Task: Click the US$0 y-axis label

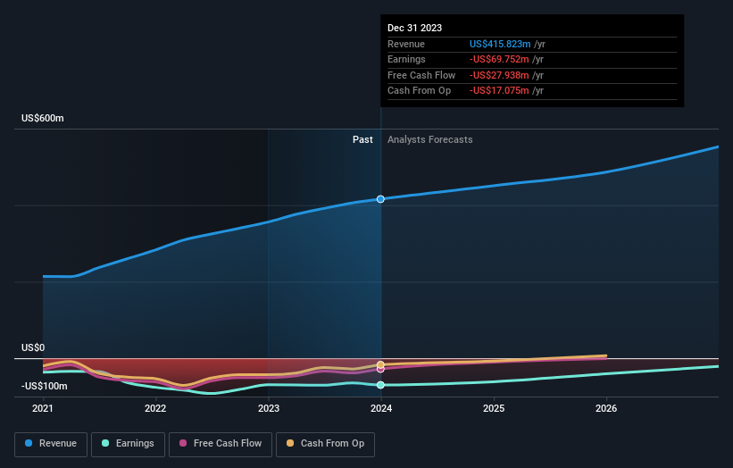Action: coord(33,347)
